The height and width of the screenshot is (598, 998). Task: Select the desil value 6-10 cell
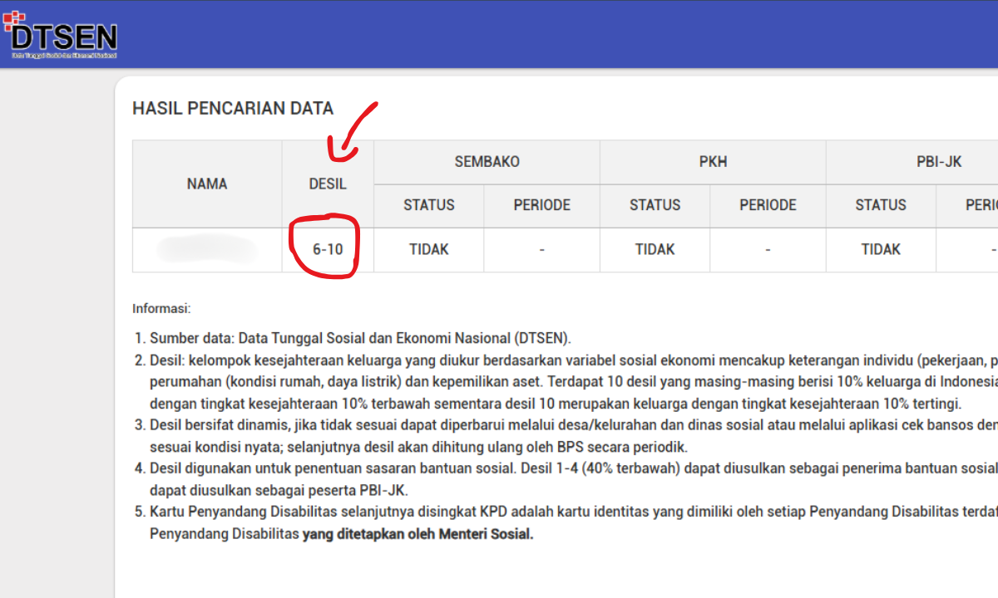coord(328,249)
